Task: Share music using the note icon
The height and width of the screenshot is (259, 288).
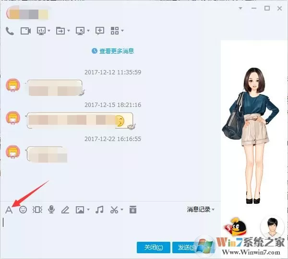Action: pos(99,210)
